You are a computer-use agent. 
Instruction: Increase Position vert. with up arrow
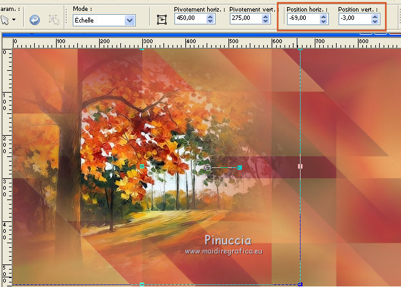click(x=375, y=16)
